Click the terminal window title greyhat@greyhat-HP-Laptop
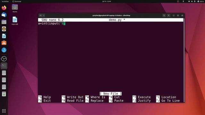The image size is (205, 115). coord(111,15)
